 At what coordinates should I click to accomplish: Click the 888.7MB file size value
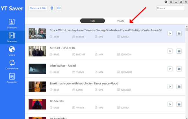pyautogui.click(x=80, y=55)
